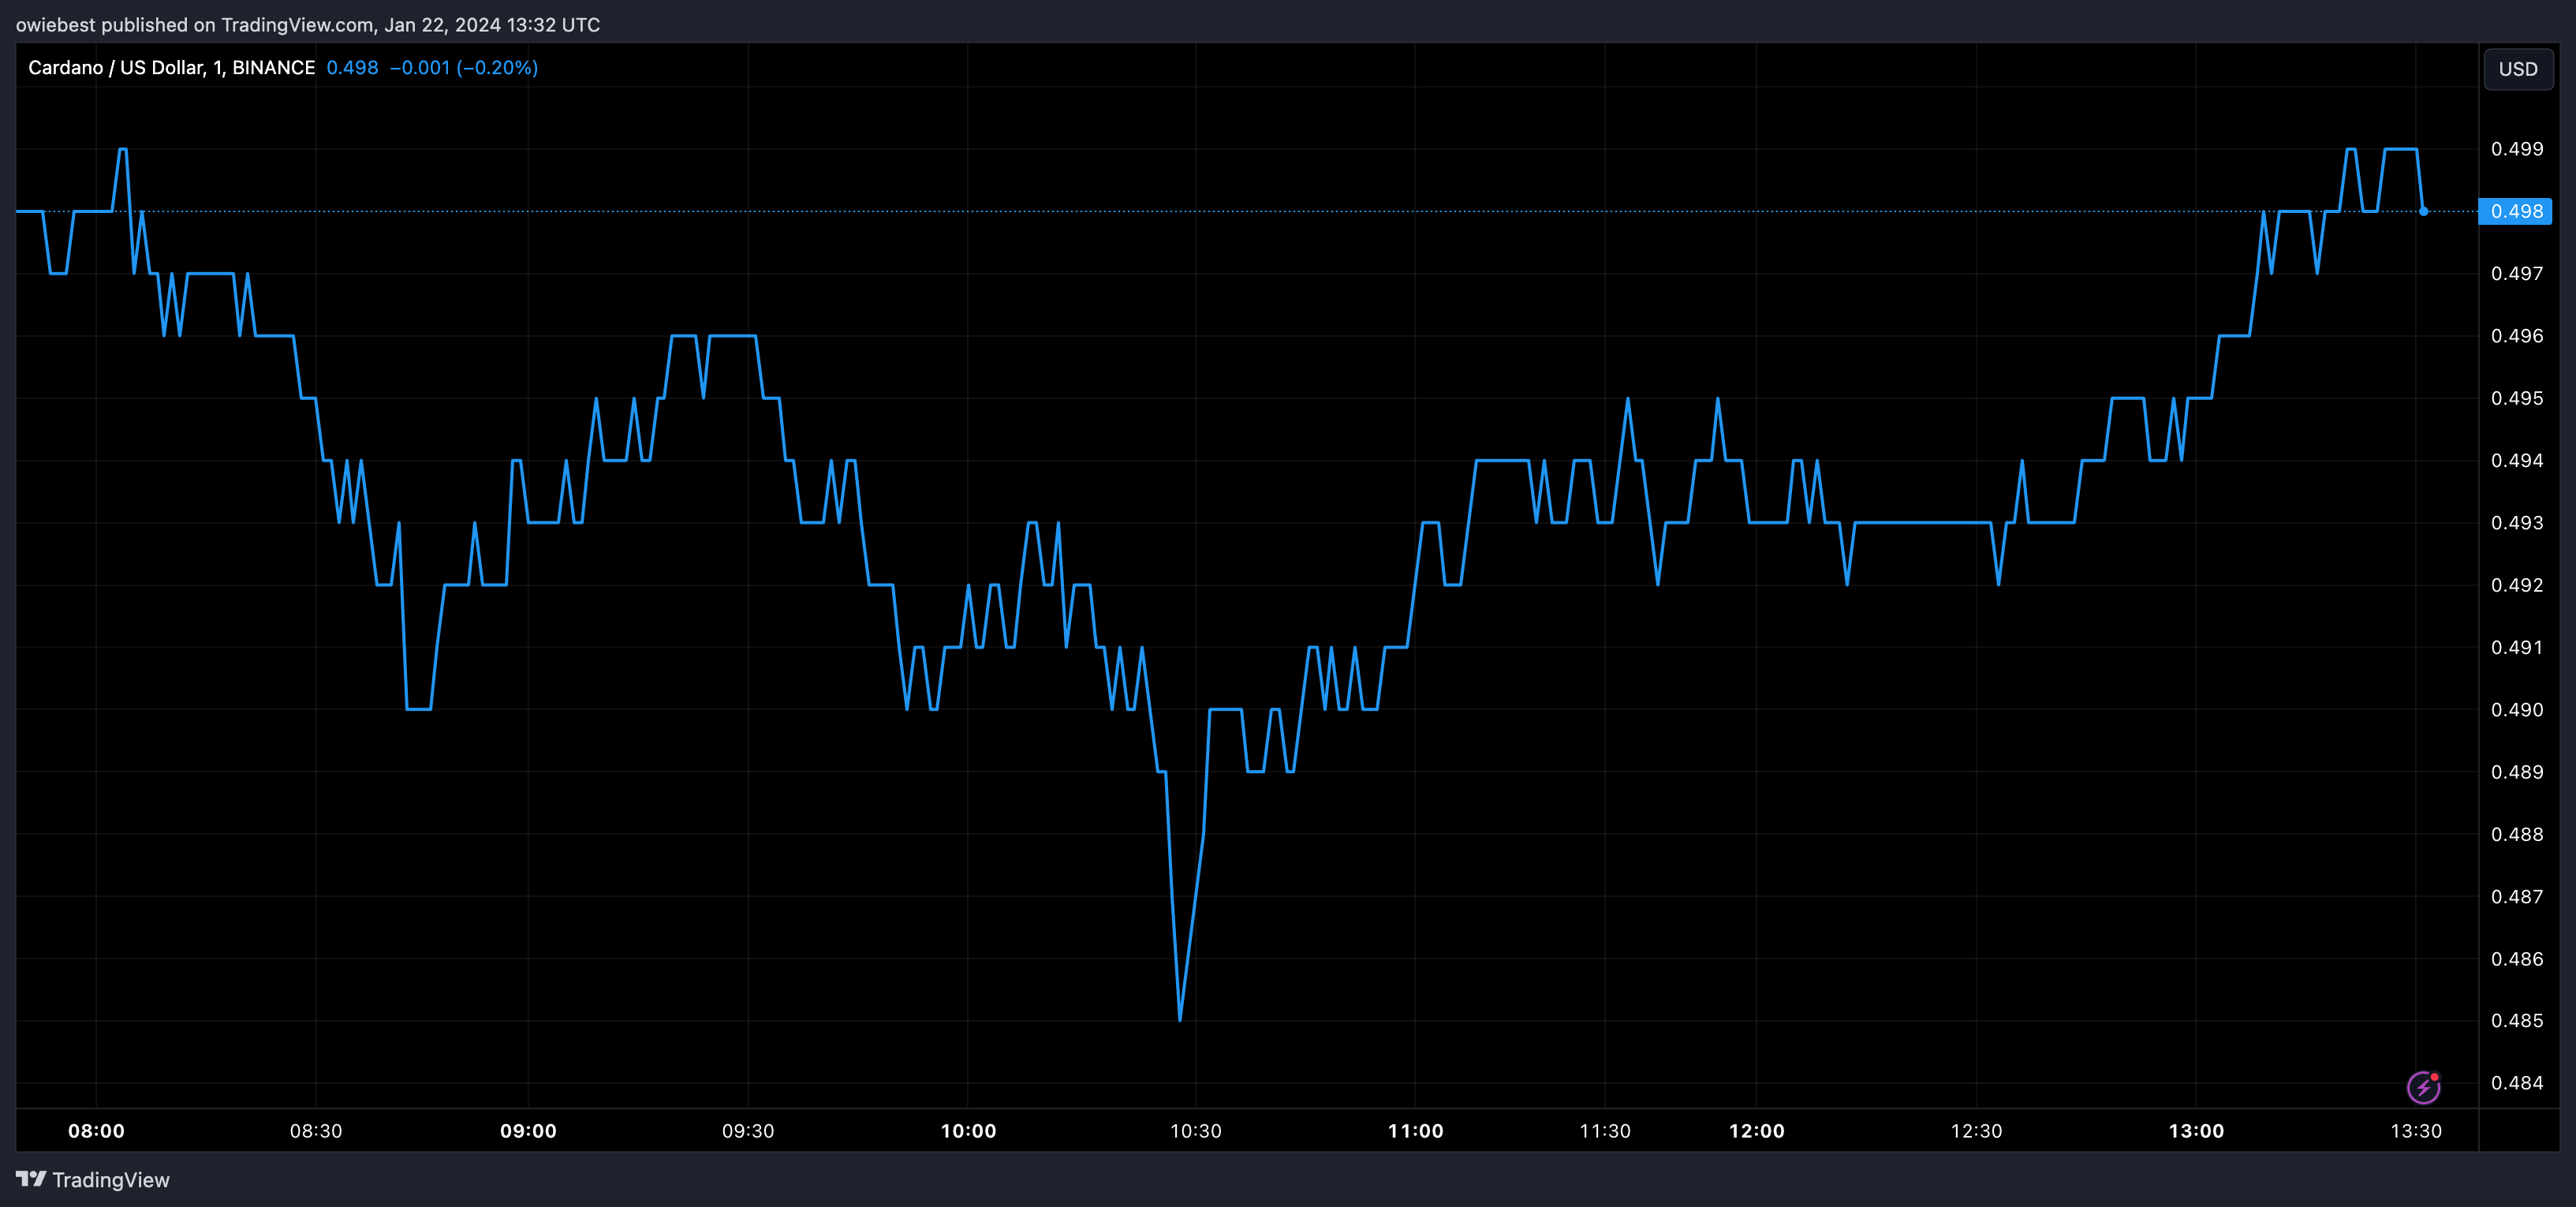Viewport: 2576px width, 1207px height.
Task: Click the 10:00 time axis label
Action: pyautogui.click(x=968, y=1131)
